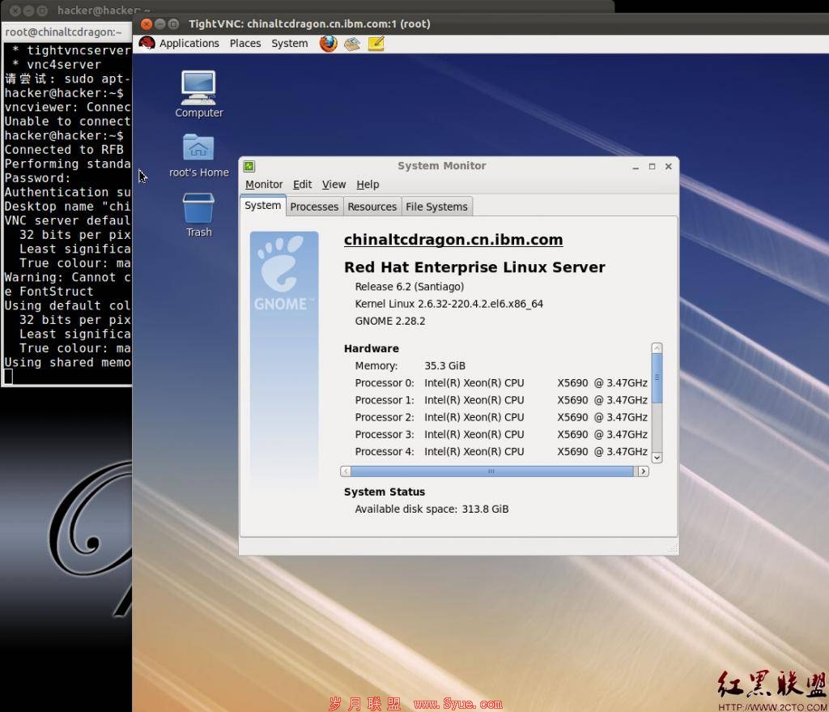Select the root@chinaltcdragon terminal tab

coord(66,32)
